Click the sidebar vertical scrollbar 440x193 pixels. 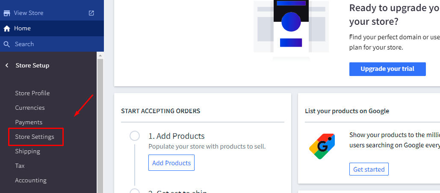(100, 124)
